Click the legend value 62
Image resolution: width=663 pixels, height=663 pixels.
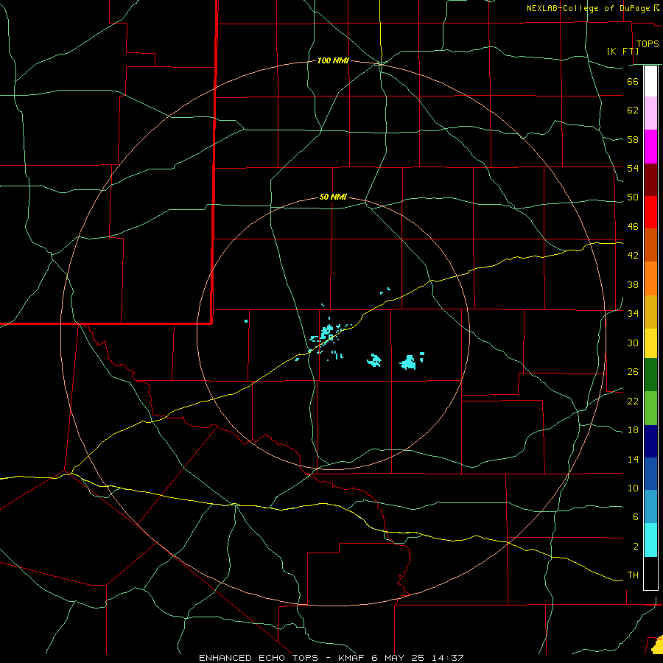pos(633,110)
